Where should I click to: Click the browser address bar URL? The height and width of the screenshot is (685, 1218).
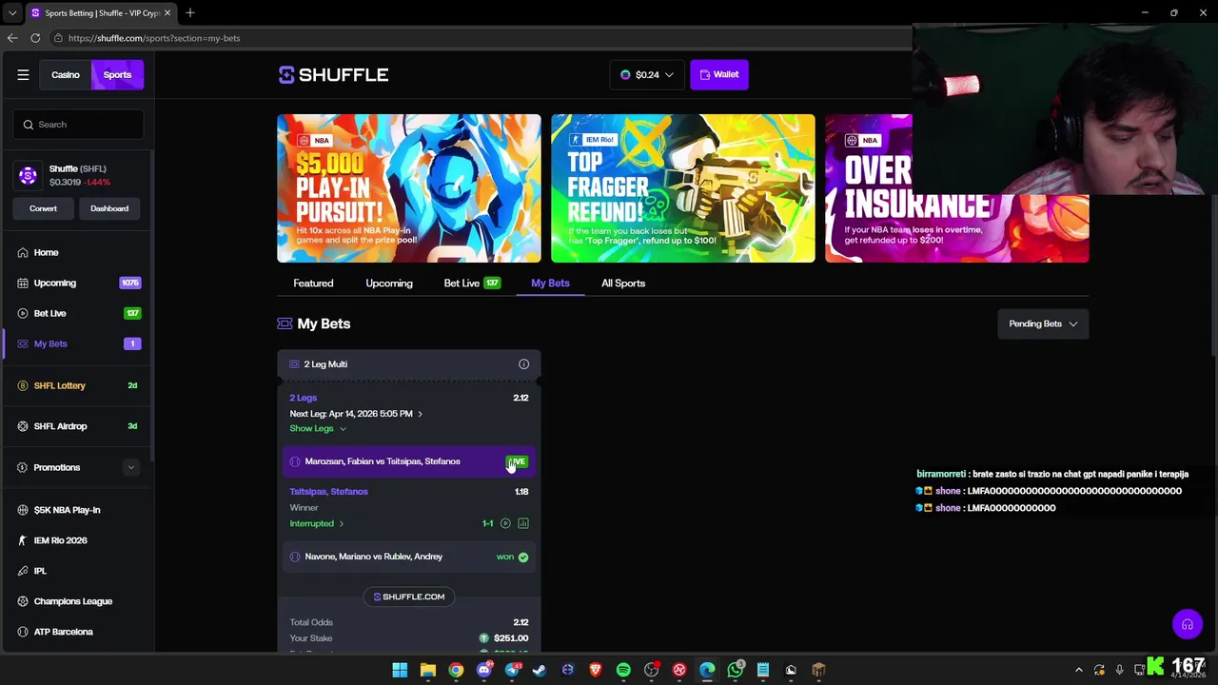click(154, 38)
